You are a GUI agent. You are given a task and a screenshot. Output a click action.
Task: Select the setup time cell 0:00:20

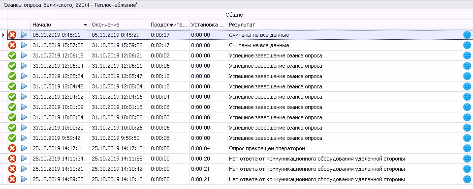(209, 159)
